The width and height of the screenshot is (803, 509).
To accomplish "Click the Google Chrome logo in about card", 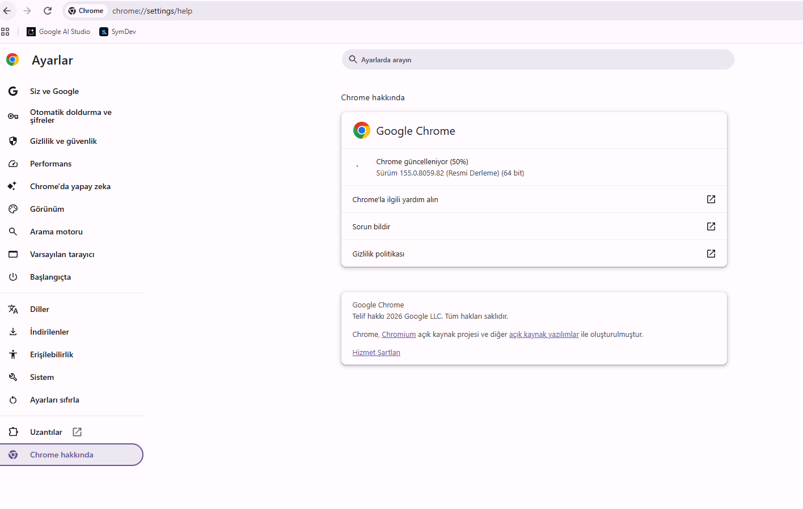I will point(362,130).
